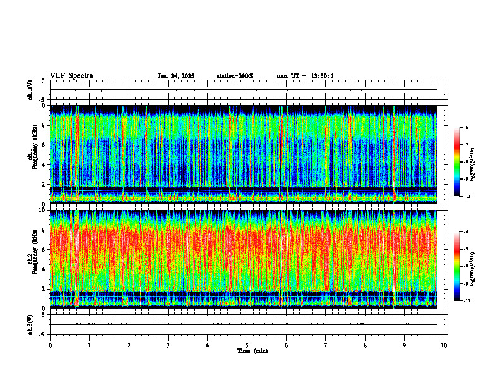500x387 pixels.
Task: Click the '-10' label on ch.1 colorbar
Action: coord(467,197)
